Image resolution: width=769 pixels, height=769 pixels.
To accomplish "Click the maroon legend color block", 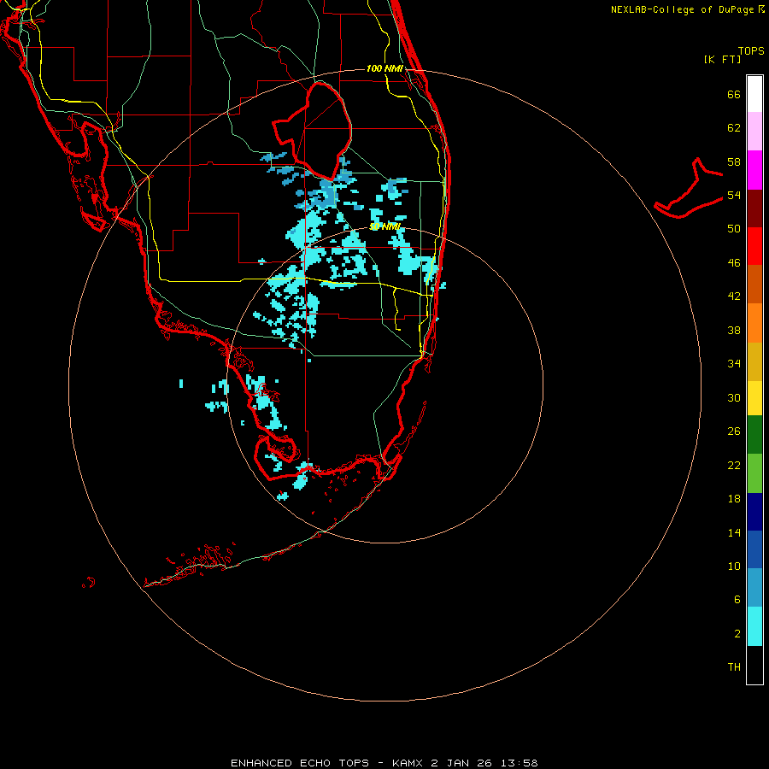I will [x=754, y=208].
